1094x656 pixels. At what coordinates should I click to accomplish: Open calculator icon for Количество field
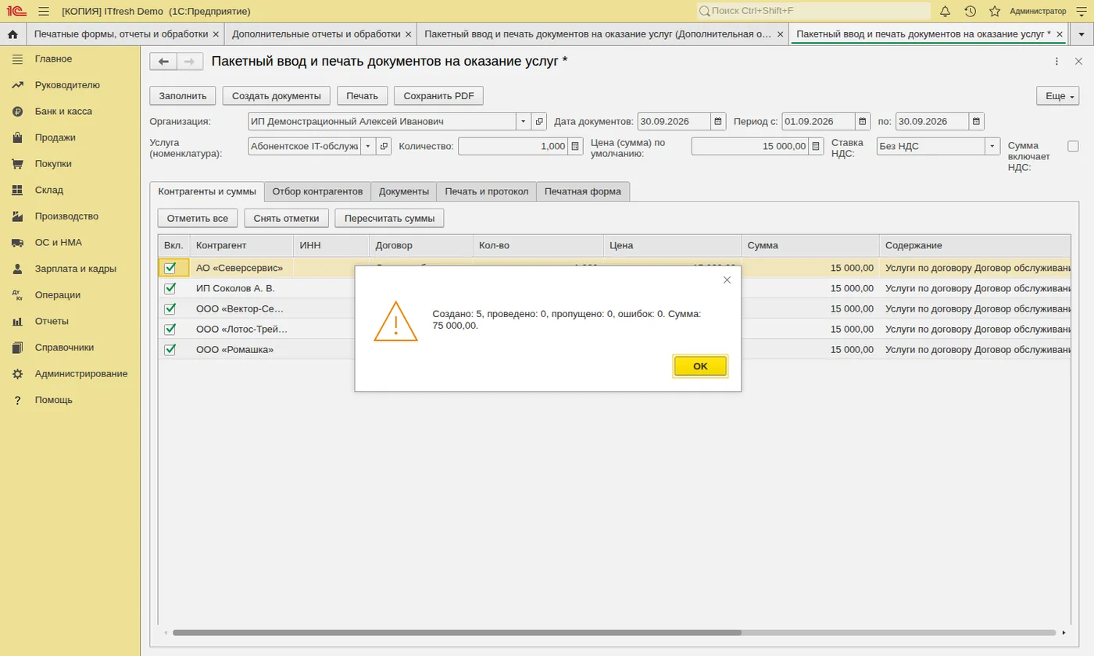point(575,146)
